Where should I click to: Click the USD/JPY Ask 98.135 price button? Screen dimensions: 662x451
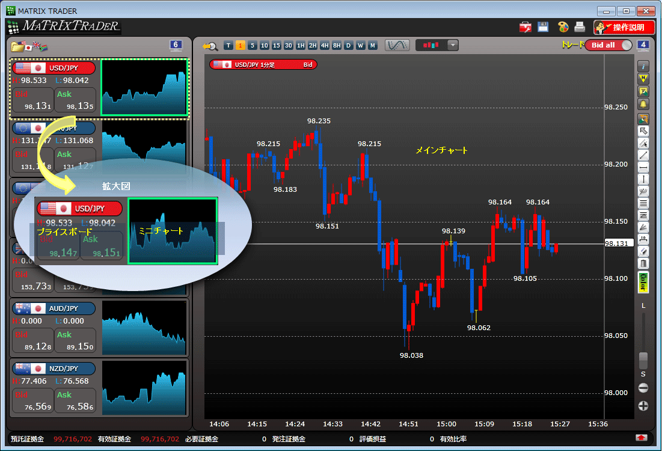76,100
